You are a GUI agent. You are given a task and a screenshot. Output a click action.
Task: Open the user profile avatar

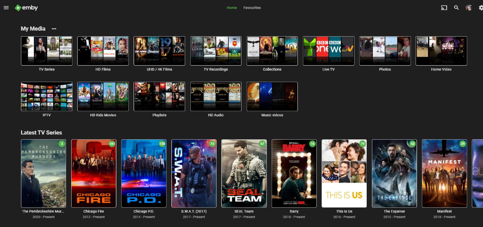point(469,8)
